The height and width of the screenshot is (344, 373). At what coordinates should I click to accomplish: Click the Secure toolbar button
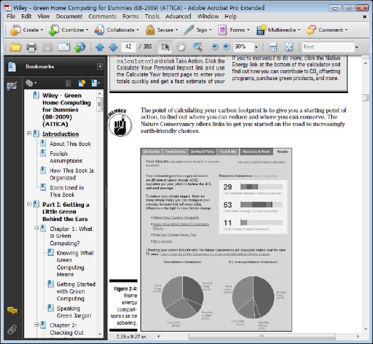tap(162, 30)
